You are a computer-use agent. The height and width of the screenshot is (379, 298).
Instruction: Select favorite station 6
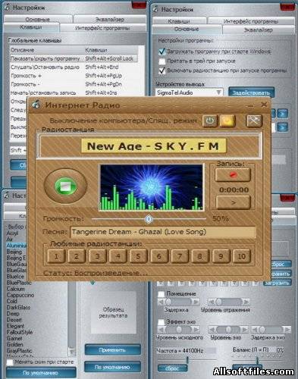point(159,256)
